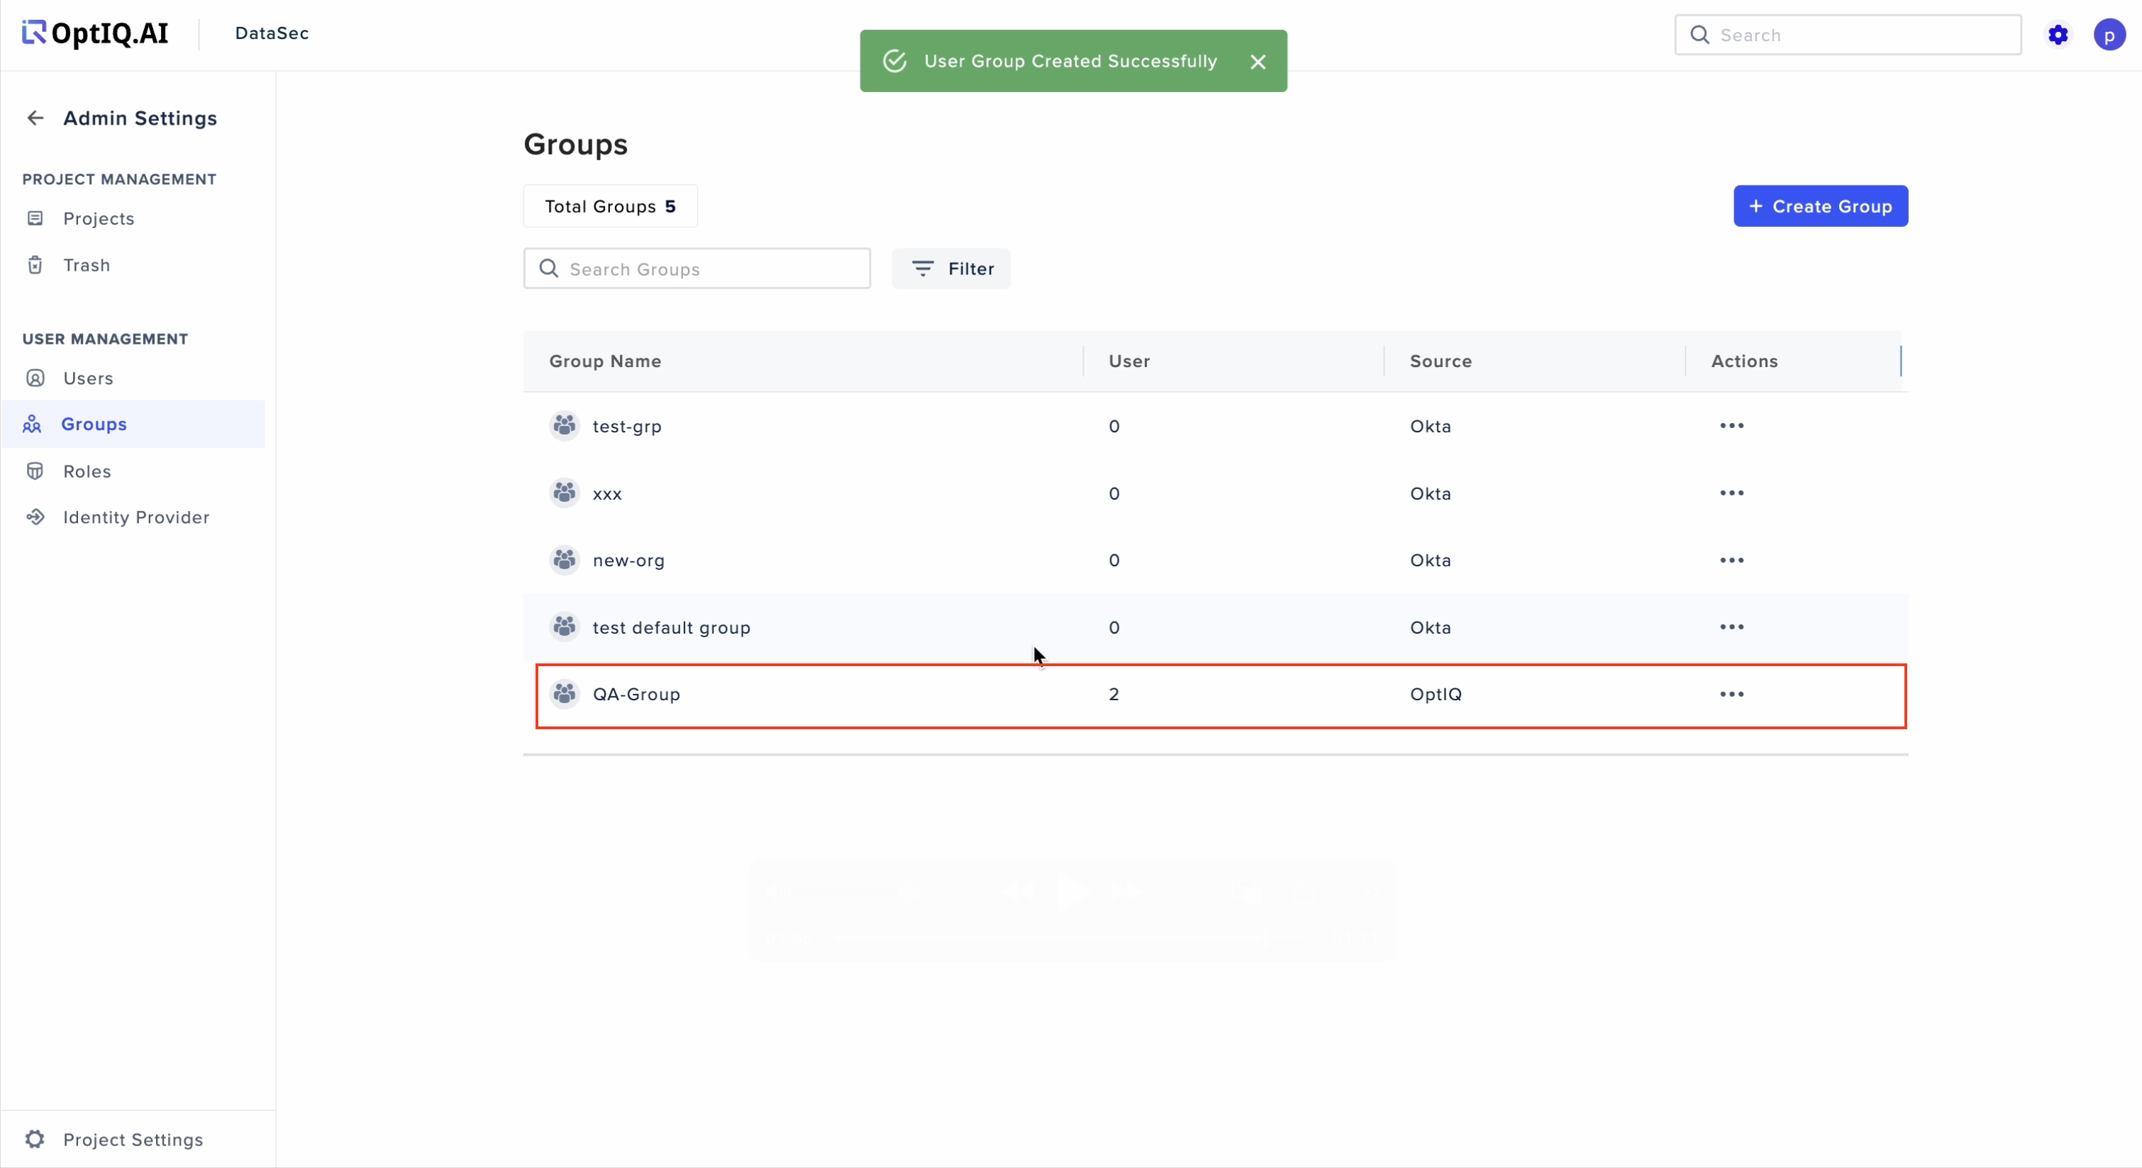Image resolution: width=2142 pixels, height=1168 pixels.
Task: Open actions menu for test-grp
Action: point(1731,425)
